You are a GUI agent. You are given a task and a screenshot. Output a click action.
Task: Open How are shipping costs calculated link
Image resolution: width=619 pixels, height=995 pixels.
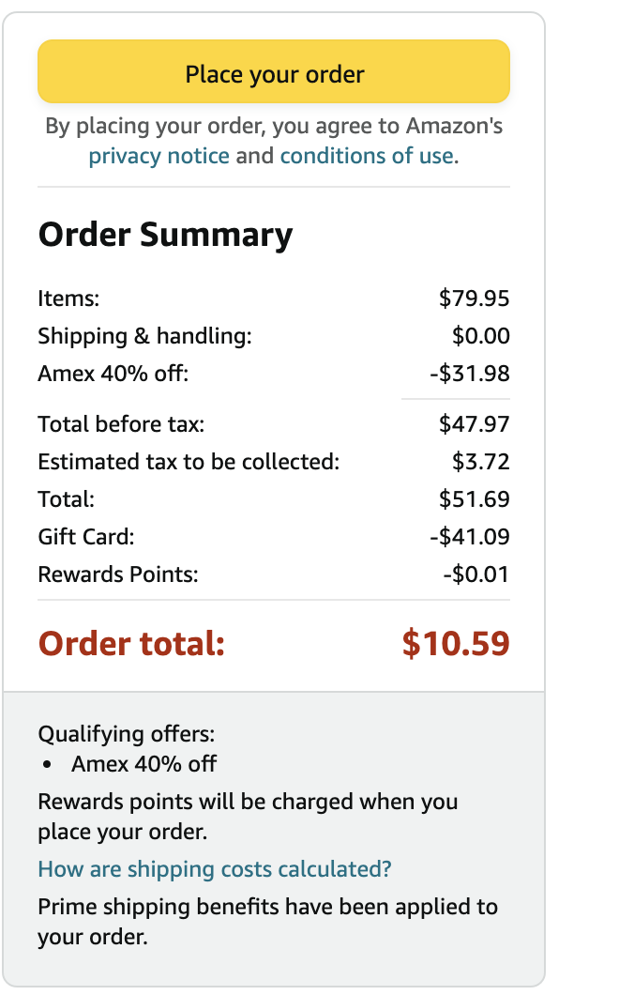pyautogui.click(x=215, y=869)
